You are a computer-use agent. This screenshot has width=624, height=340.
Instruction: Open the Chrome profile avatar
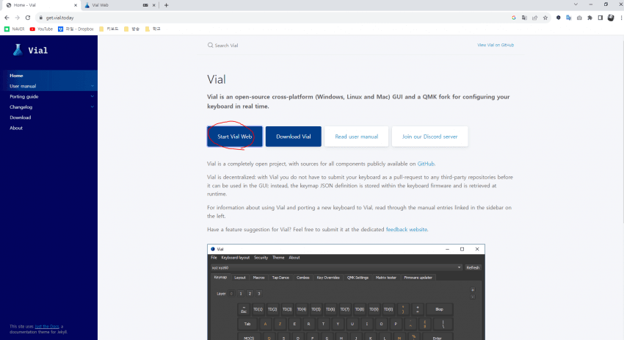611,18
